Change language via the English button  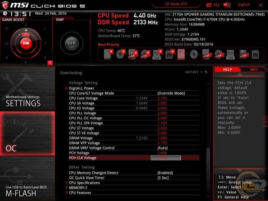tap(244, 5)
